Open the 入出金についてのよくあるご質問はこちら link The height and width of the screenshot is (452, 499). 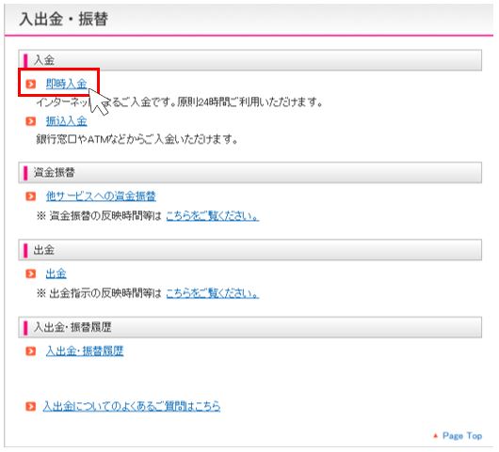pos(132,406)
